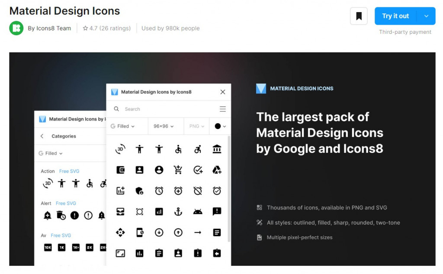Select the auto delete trash icon in Alert
The height and width of the screenshot is (274, 443).
click(x=61, y=215)
